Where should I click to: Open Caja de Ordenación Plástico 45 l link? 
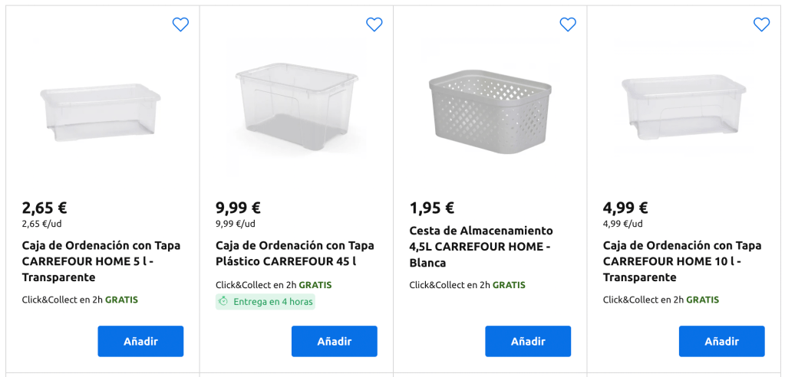click(x=295, y=254)
